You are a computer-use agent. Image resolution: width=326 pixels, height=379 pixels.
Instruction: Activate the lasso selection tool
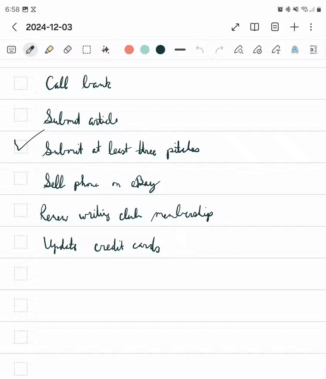87,50
